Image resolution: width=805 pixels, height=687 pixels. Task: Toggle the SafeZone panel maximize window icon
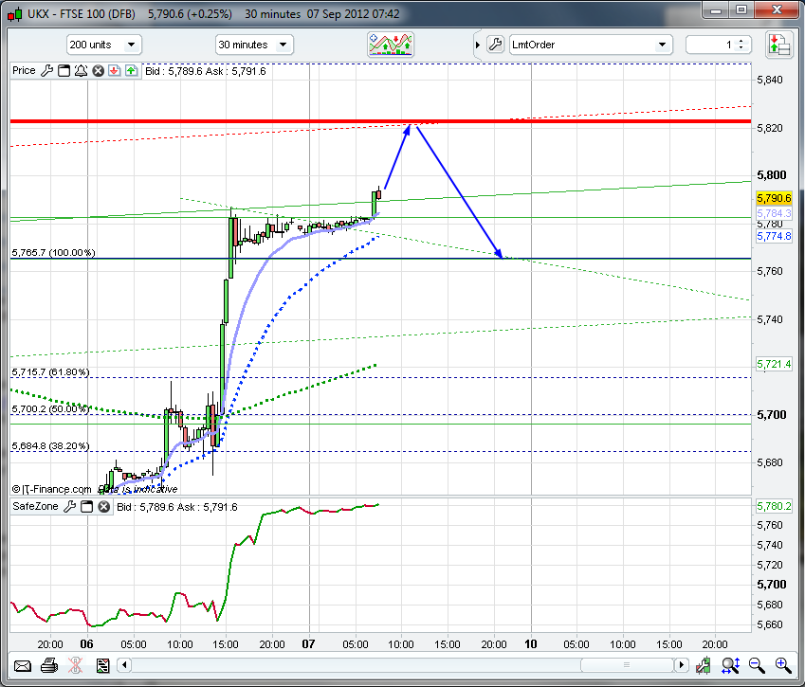[x=87, y=507]
